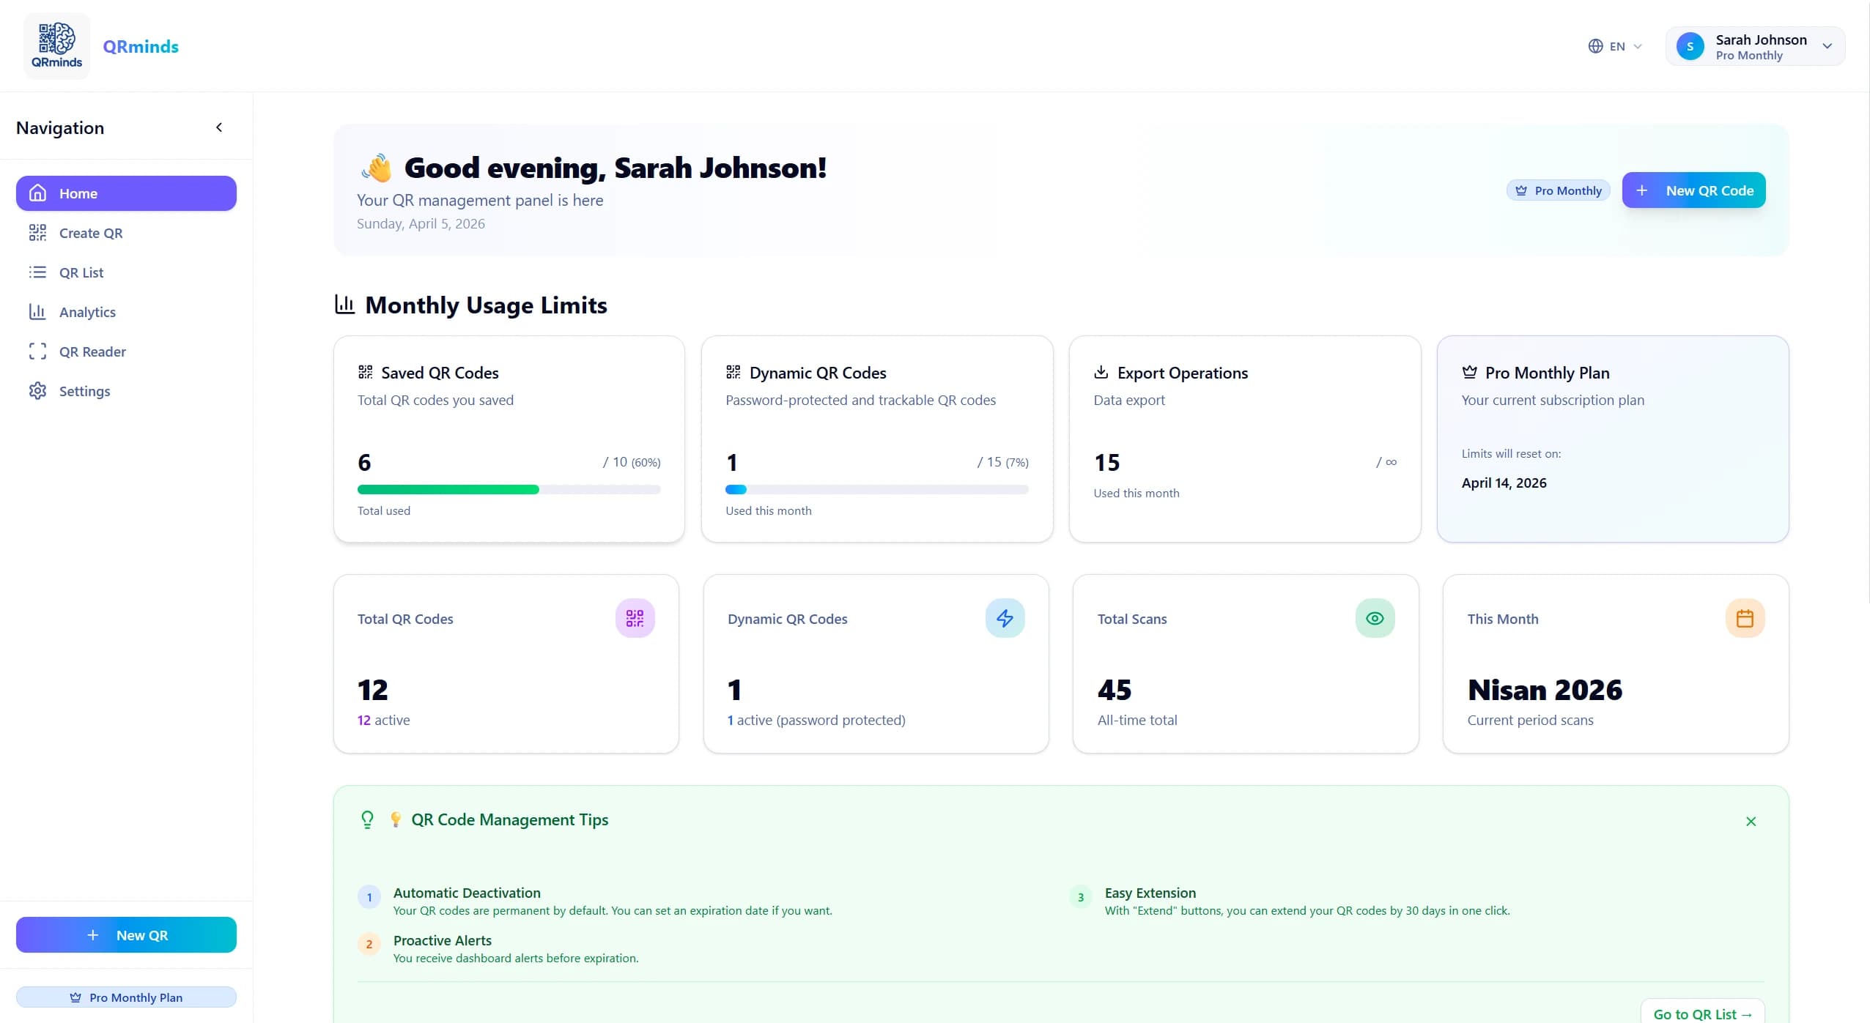Toggle scan visibility via the eye icon on Total Scans
The height and width of the screenshot is (1023, 1870).
pyautogui.click(x=1374, y=618)
